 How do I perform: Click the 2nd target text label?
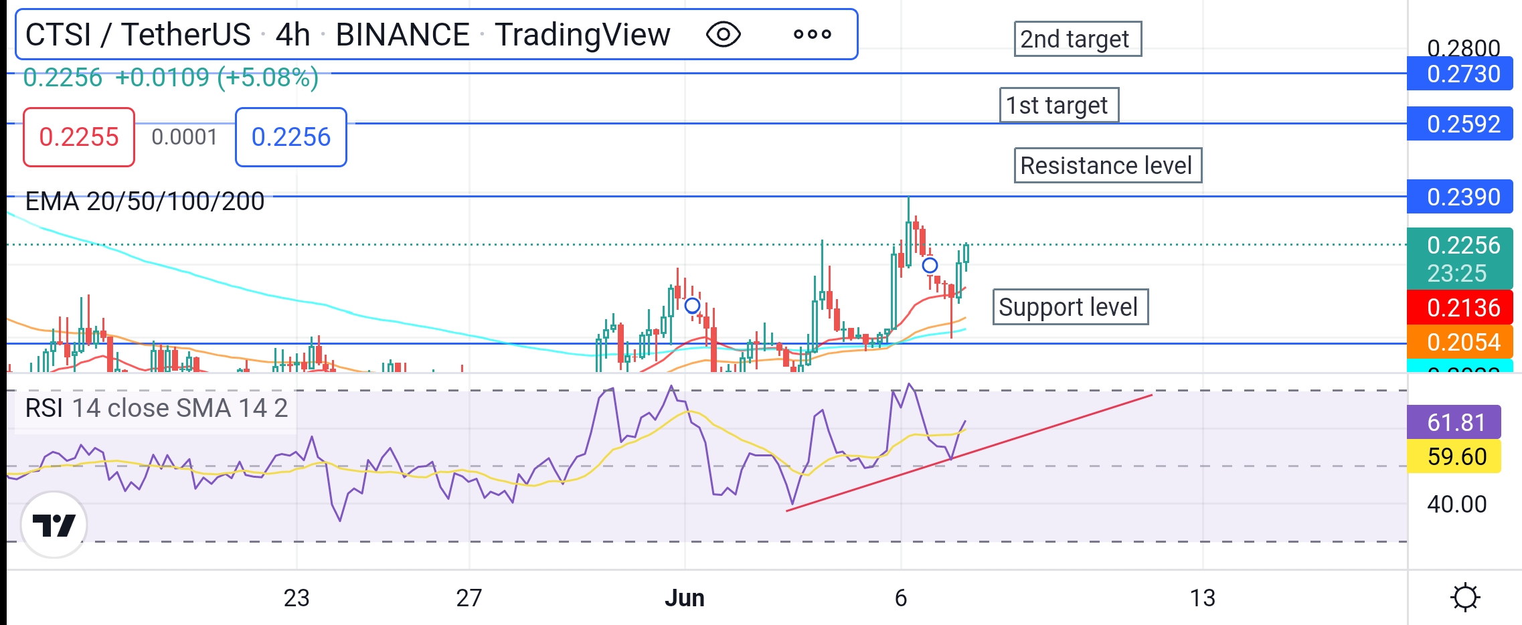pos(1078,39)
